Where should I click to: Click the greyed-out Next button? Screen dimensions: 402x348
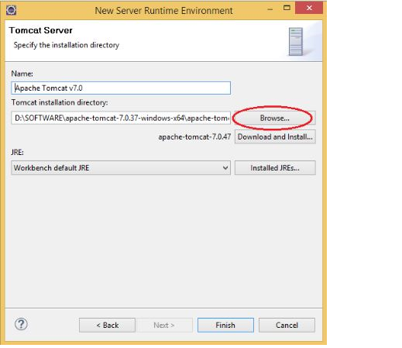point(164,325)
